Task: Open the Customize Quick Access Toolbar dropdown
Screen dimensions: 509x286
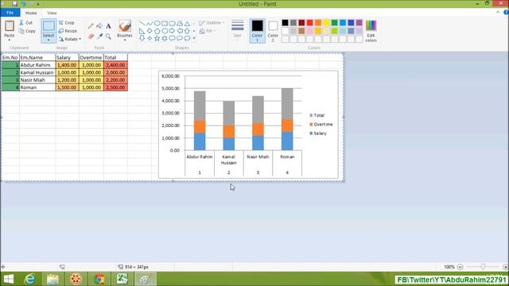Action: tap(38, 4)
